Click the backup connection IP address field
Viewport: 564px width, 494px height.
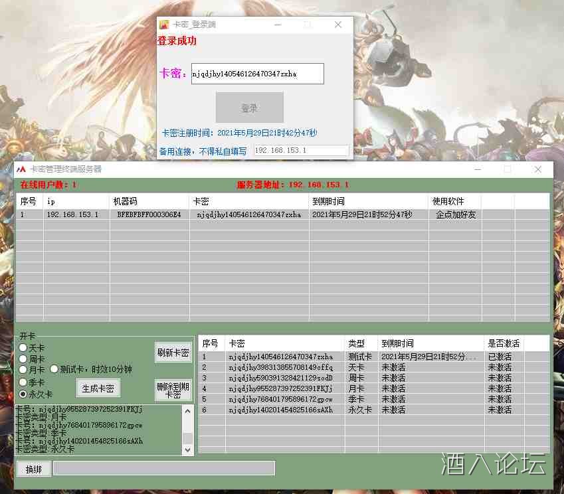coord(302,151)
